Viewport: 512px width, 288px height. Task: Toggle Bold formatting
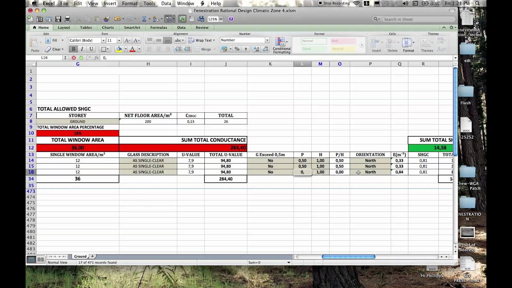[x=73, y=49]
